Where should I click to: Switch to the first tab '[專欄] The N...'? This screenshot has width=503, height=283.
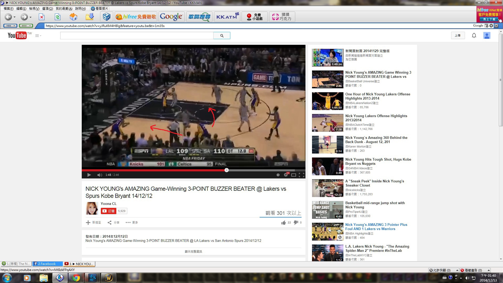16,264
